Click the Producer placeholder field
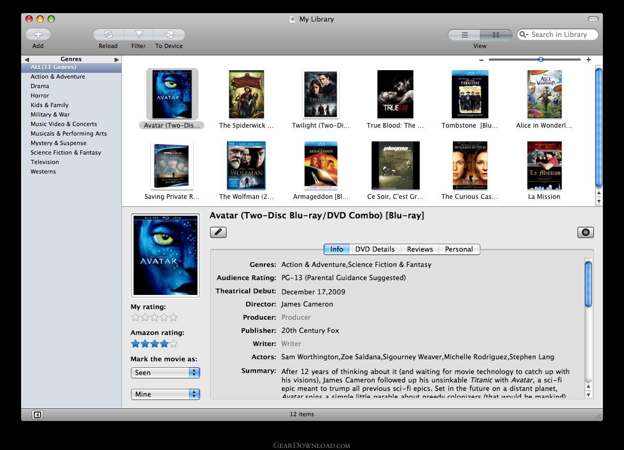Screen dimensions: 624x450 click(296, 317)
